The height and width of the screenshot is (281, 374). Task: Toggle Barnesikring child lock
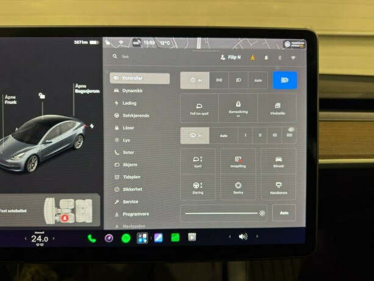[238, 108]
